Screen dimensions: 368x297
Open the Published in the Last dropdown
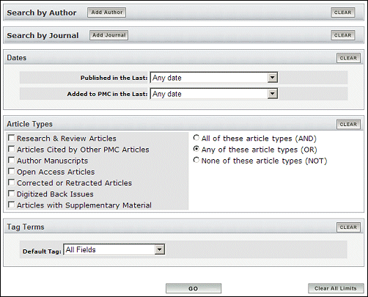[214, 78]
